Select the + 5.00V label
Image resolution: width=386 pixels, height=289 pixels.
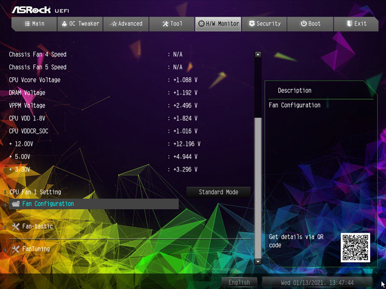click(19, 157)
